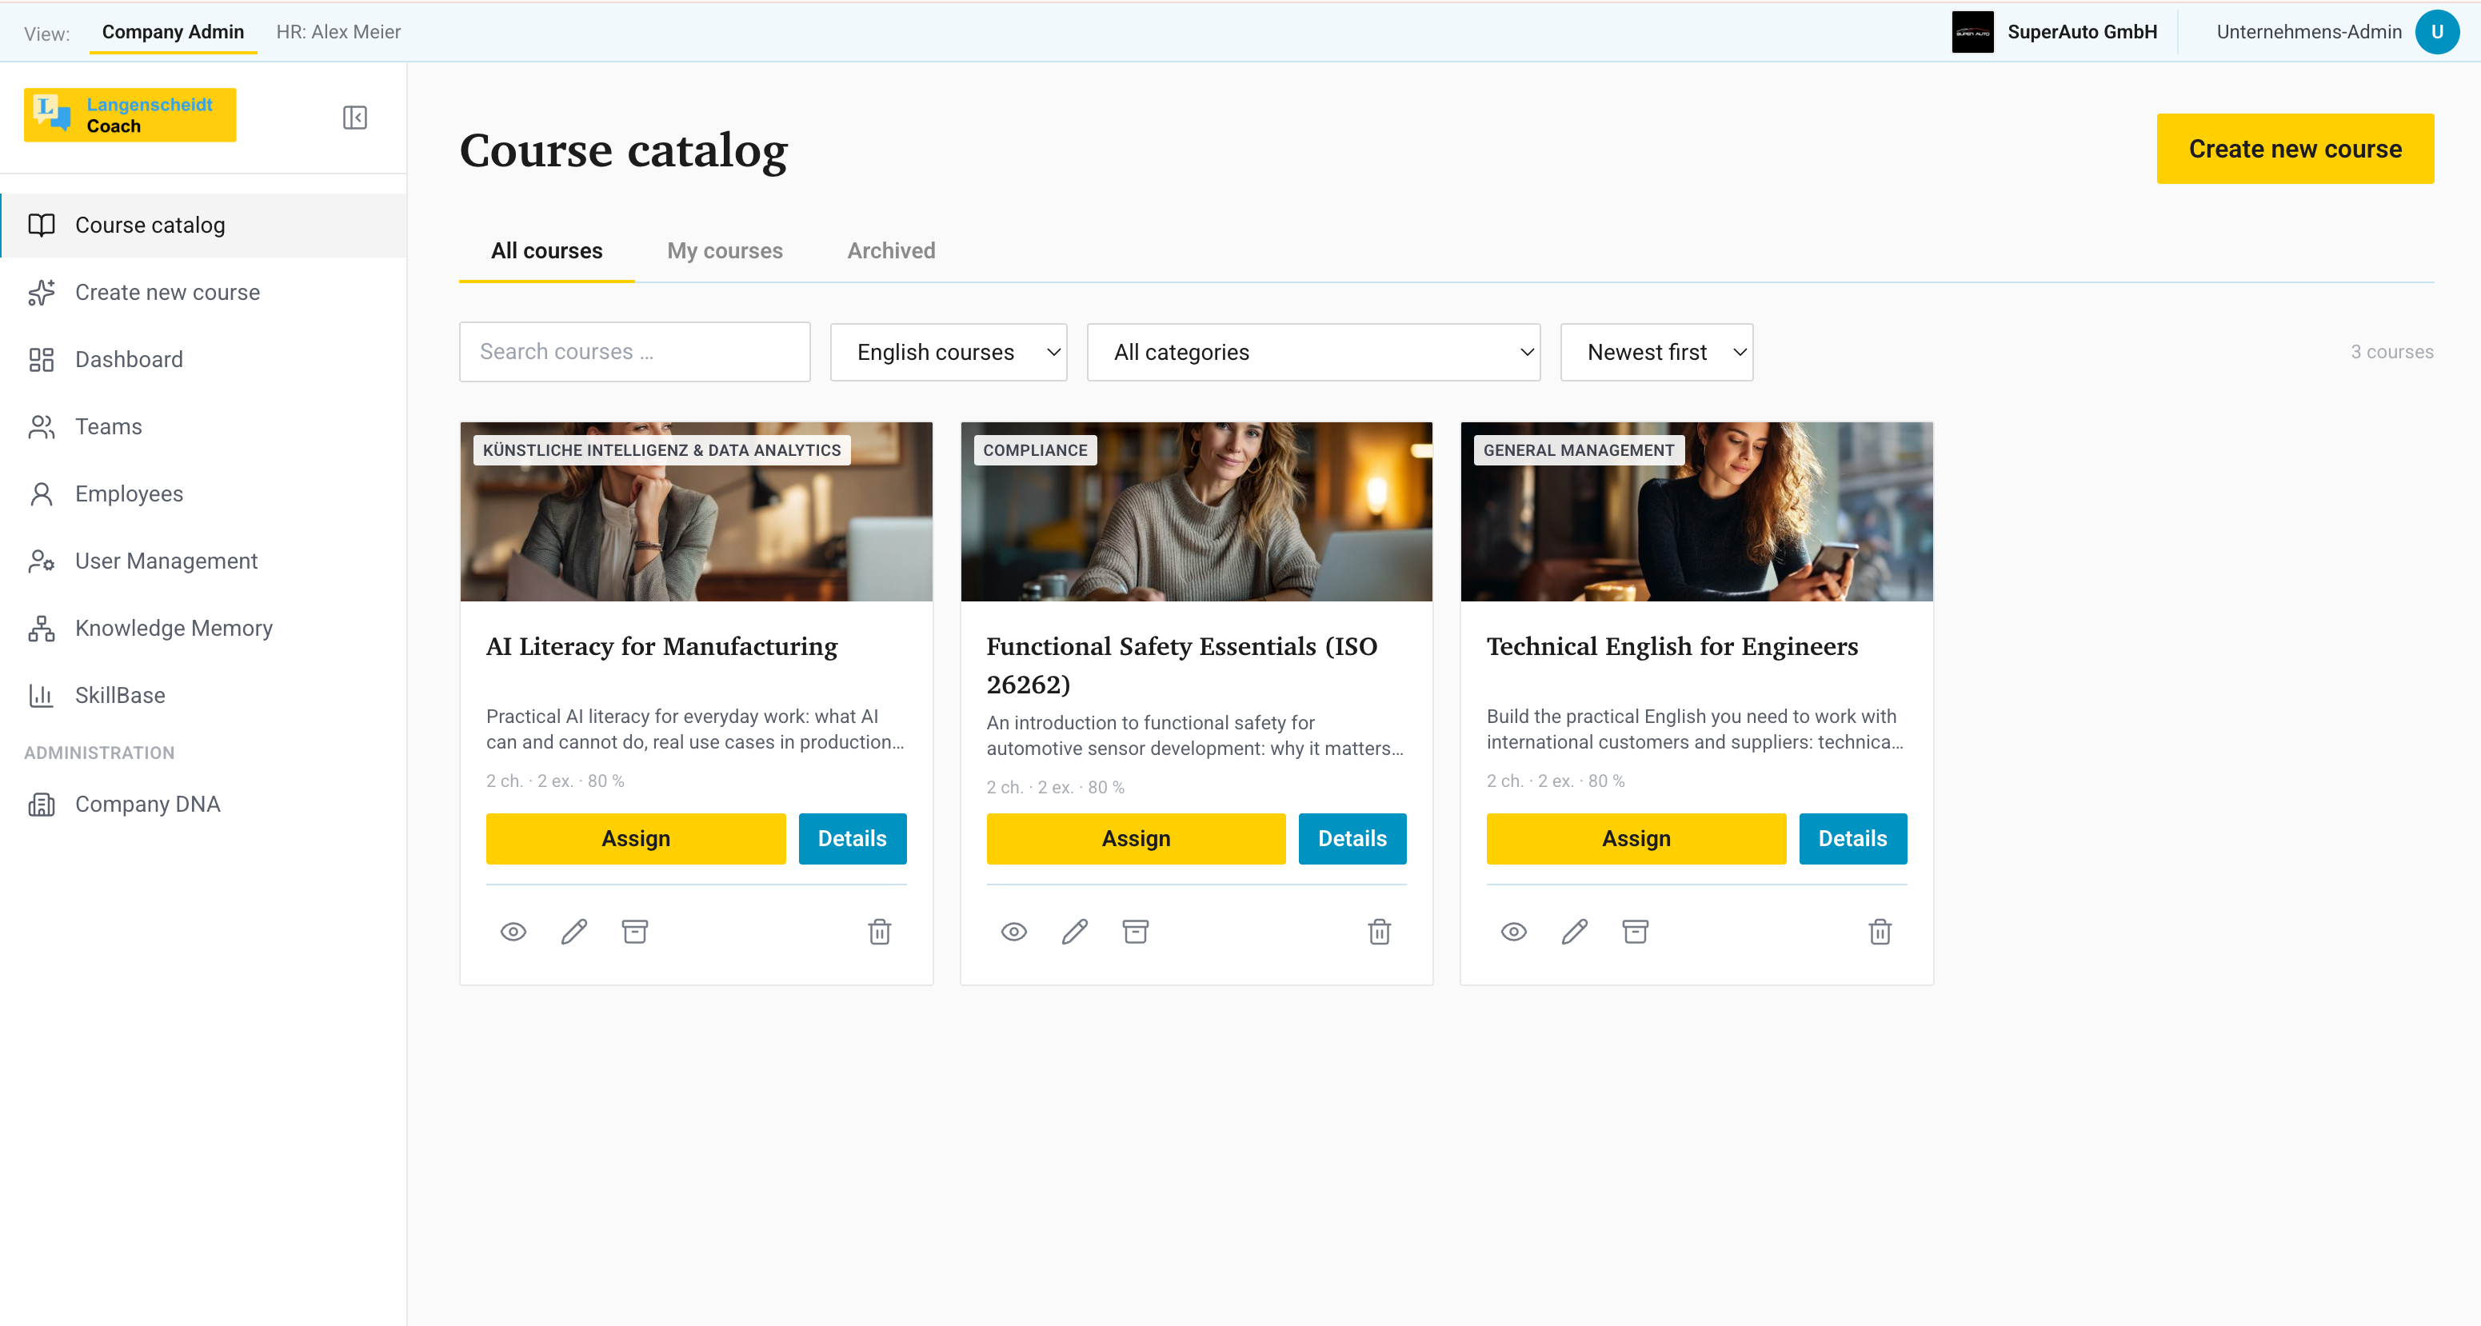Select the Company Admin view tab

click(174, 32)
